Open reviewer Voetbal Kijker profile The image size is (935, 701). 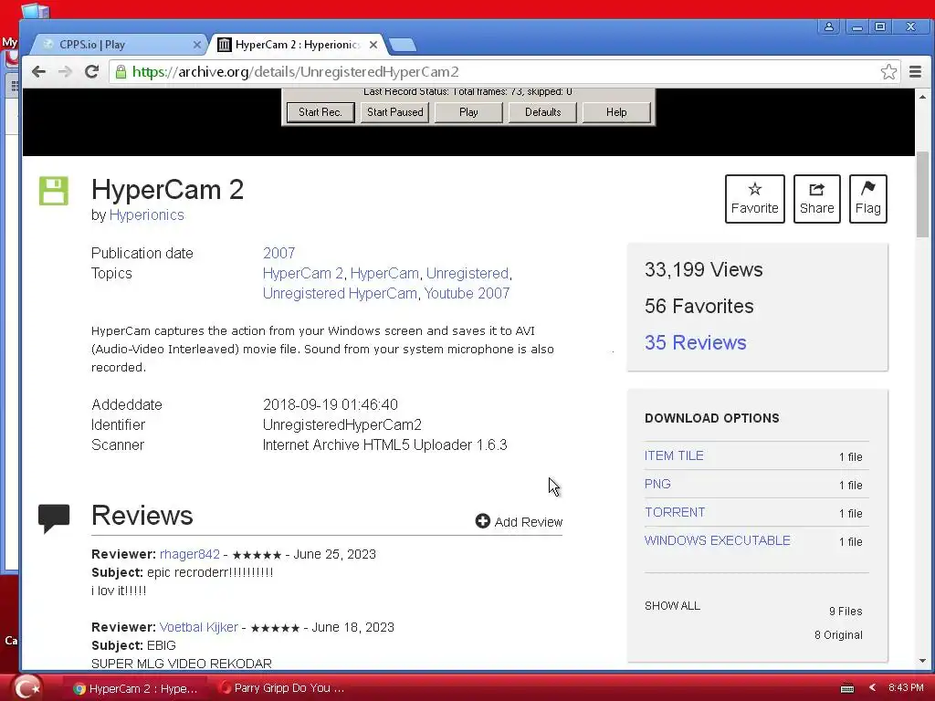pyautogui.click(x=198, y=628)
